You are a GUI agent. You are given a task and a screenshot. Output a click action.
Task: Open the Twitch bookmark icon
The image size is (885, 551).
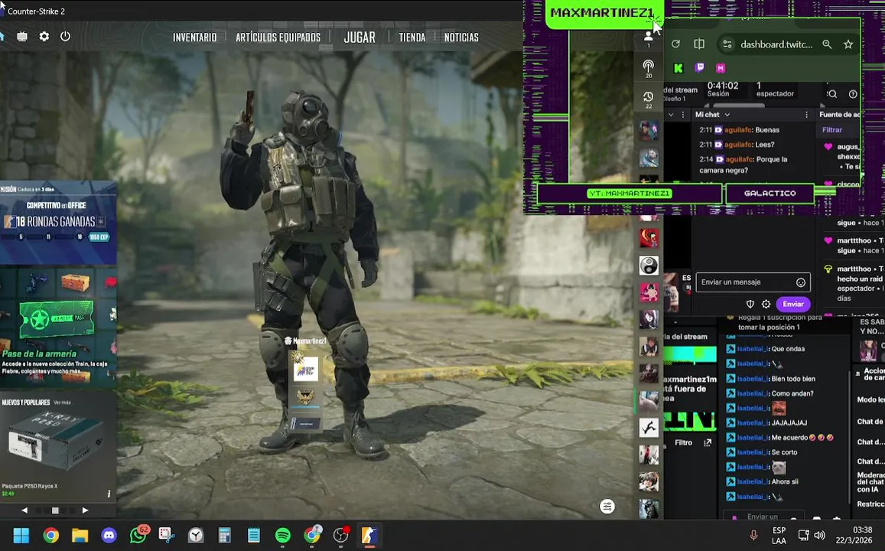(700, 68)
